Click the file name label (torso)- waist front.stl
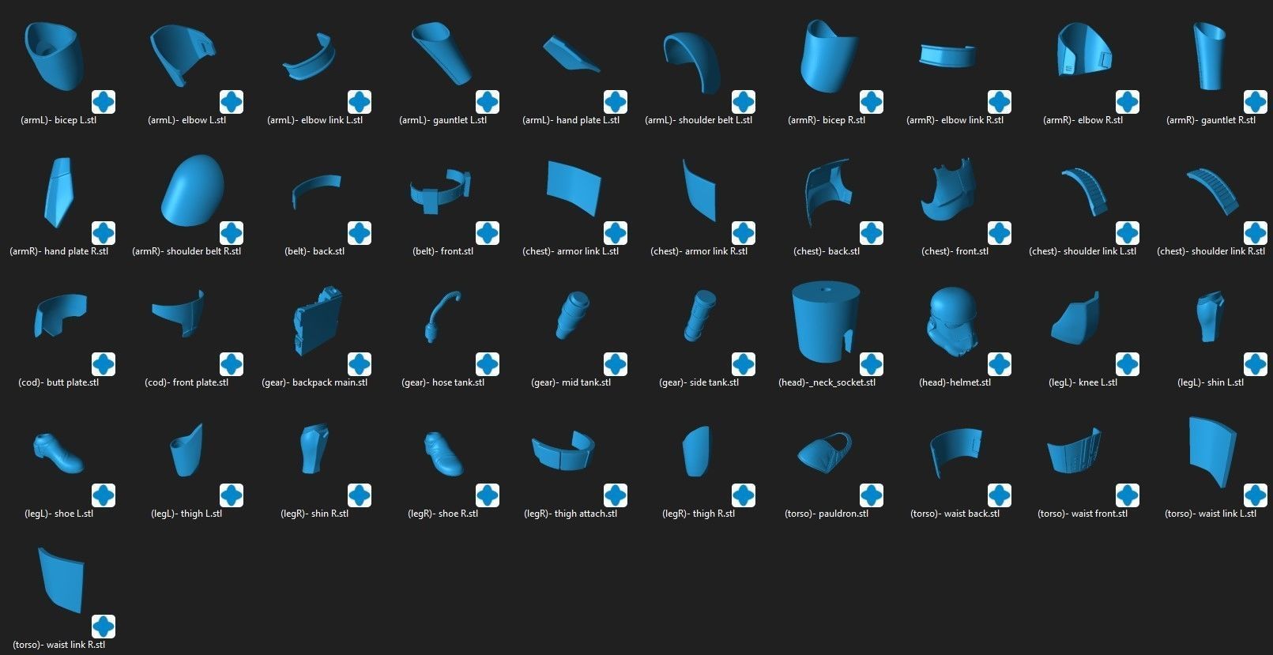This screenshot has width=1273, height=655. click(1083, 514)
